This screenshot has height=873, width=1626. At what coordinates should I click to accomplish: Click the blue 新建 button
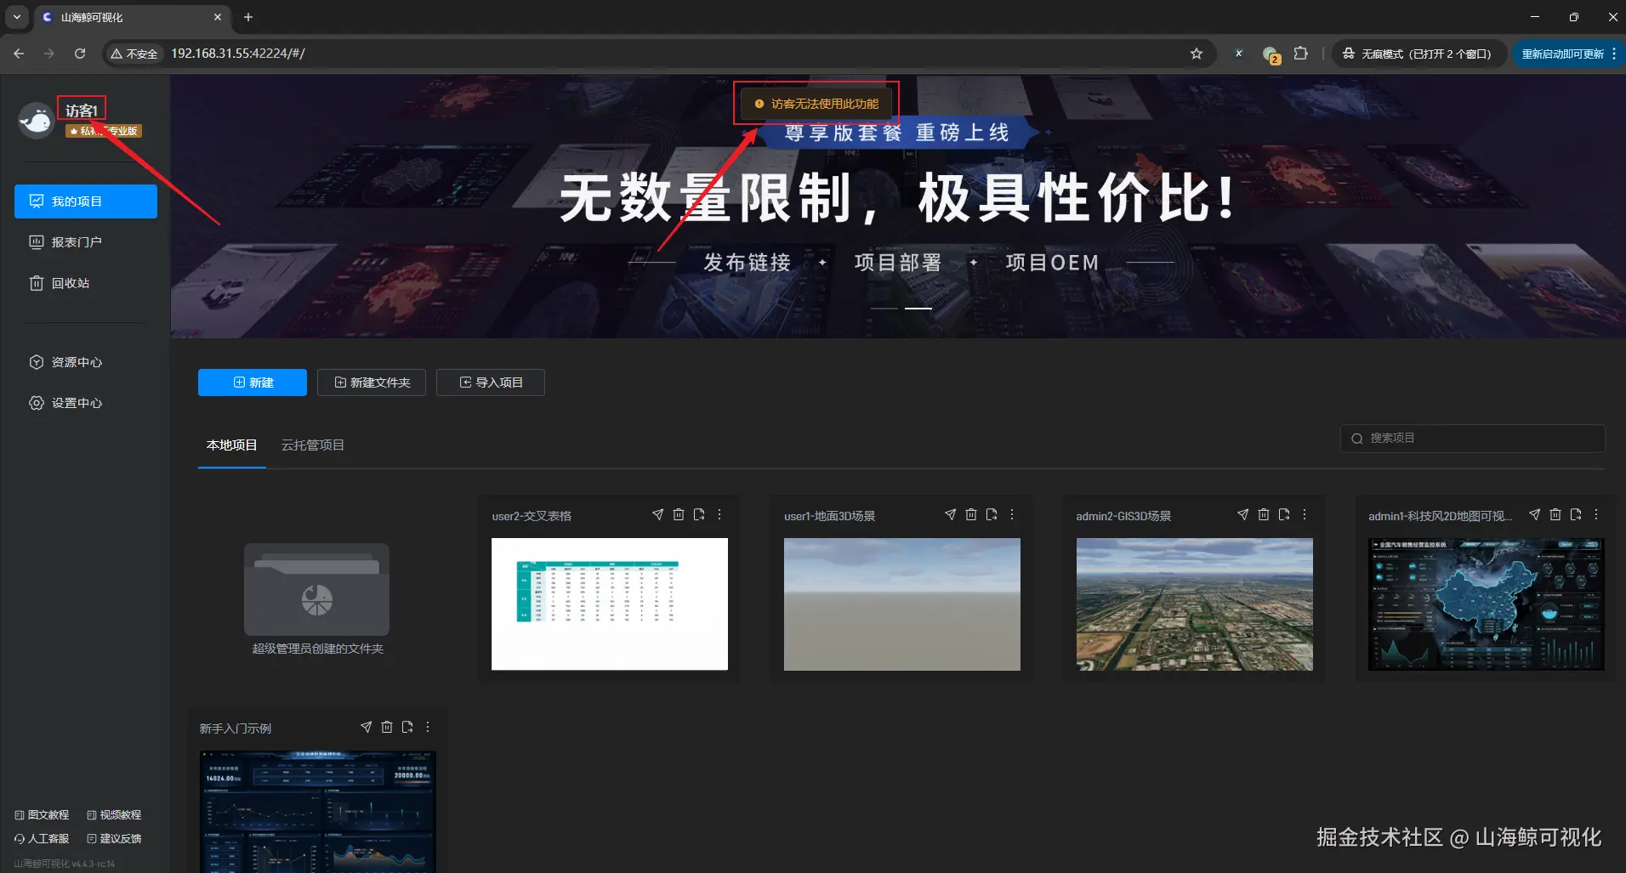pos(253,383)
